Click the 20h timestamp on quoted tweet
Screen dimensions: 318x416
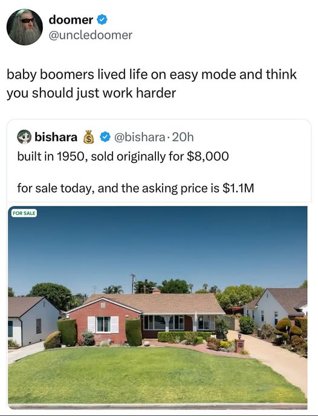pos(183,137)
